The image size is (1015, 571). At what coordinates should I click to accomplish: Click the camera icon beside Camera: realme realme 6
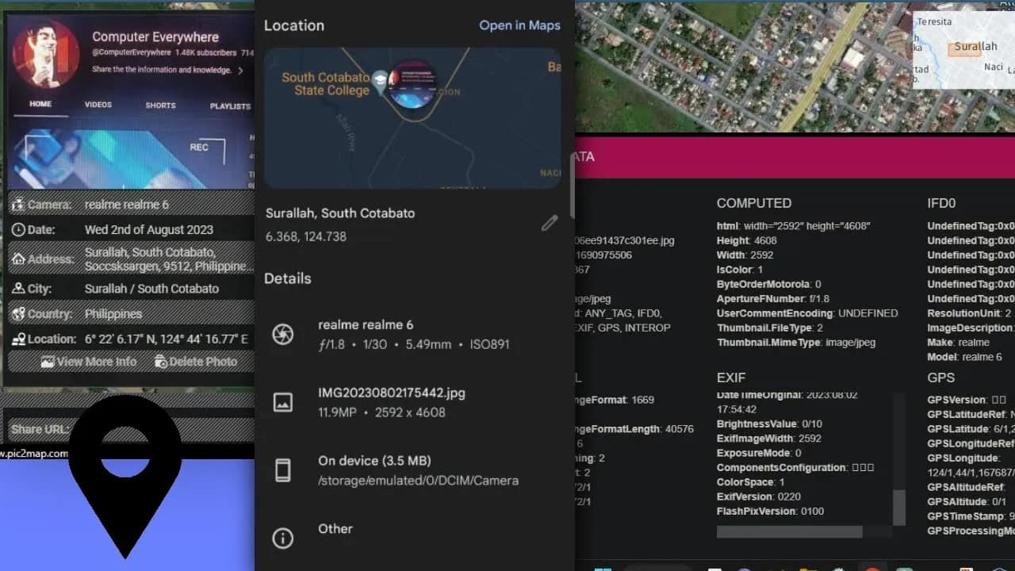18,204
